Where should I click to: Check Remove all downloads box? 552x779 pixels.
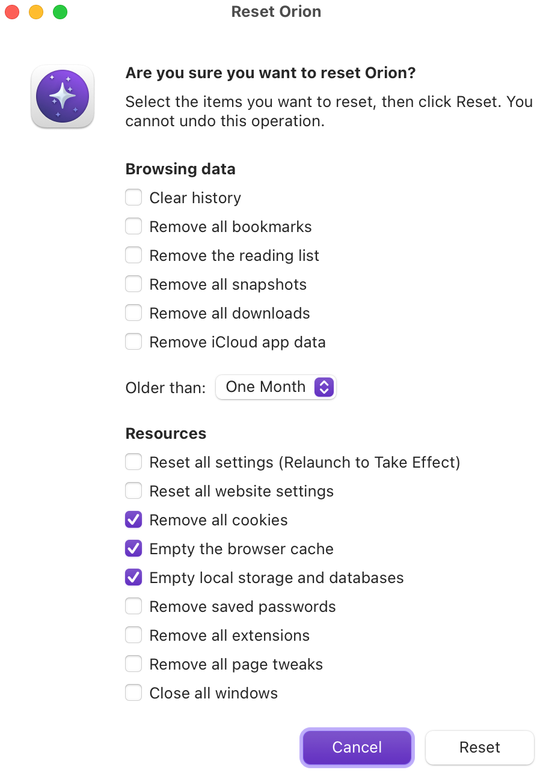pyautogui.click(x=133, y=313)
